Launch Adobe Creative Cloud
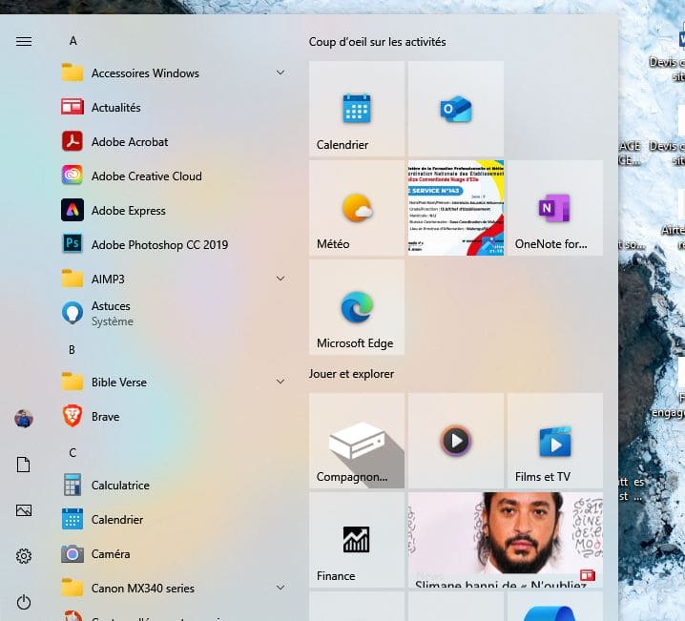 click(146, 176)
